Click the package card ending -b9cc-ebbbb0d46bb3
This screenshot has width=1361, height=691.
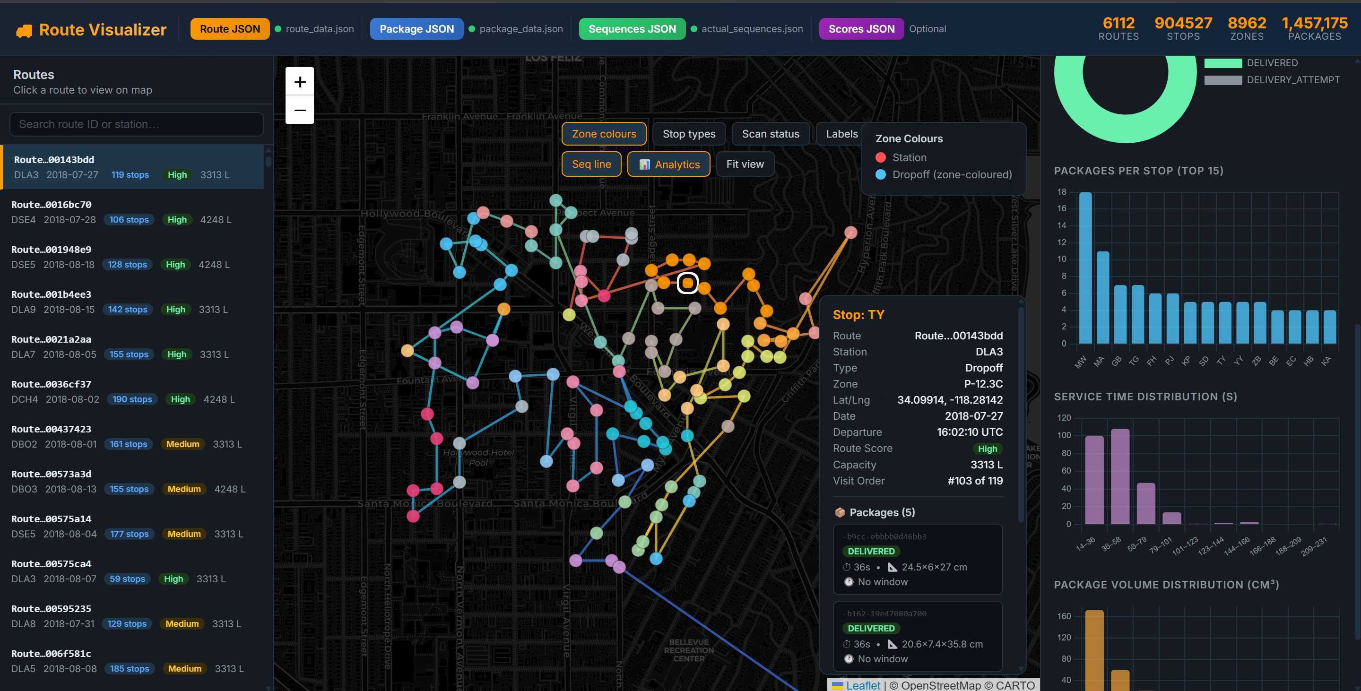pyautogui.click(x=917, y=559)
